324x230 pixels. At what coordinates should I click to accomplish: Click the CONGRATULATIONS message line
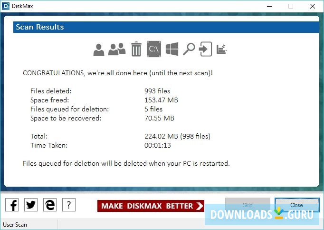point(118,73)
